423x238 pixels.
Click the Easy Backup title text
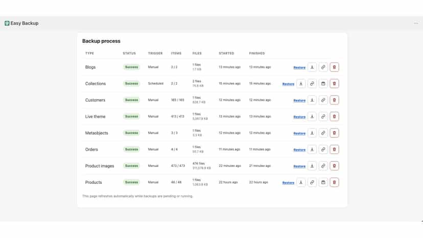25,23
